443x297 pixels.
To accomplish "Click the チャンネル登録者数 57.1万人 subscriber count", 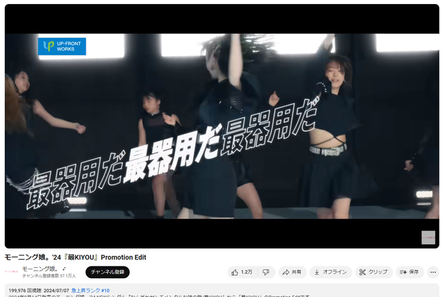I will [49, 276].
